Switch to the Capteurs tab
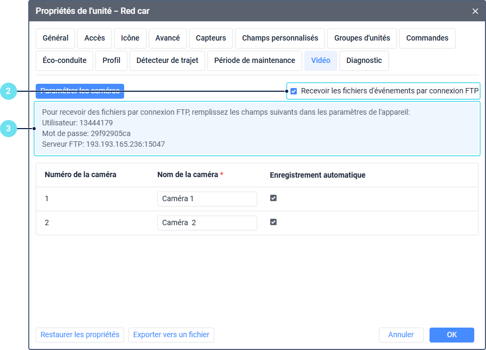This screenshot has height=350, width=486. 211,38
